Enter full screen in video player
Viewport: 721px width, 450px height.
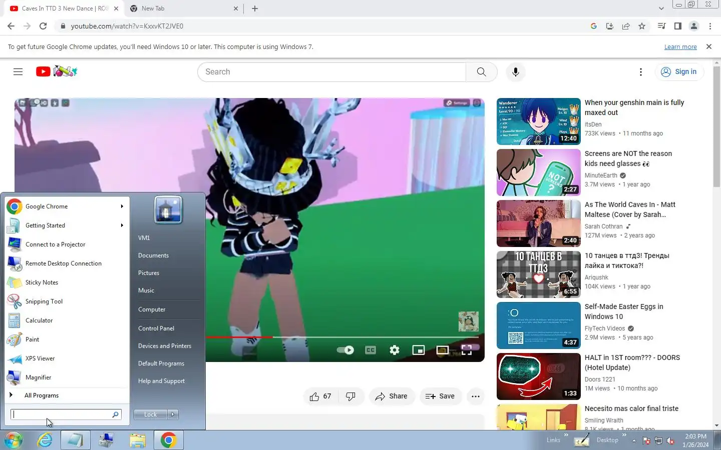pyautogui.click(x=467, y=350)
